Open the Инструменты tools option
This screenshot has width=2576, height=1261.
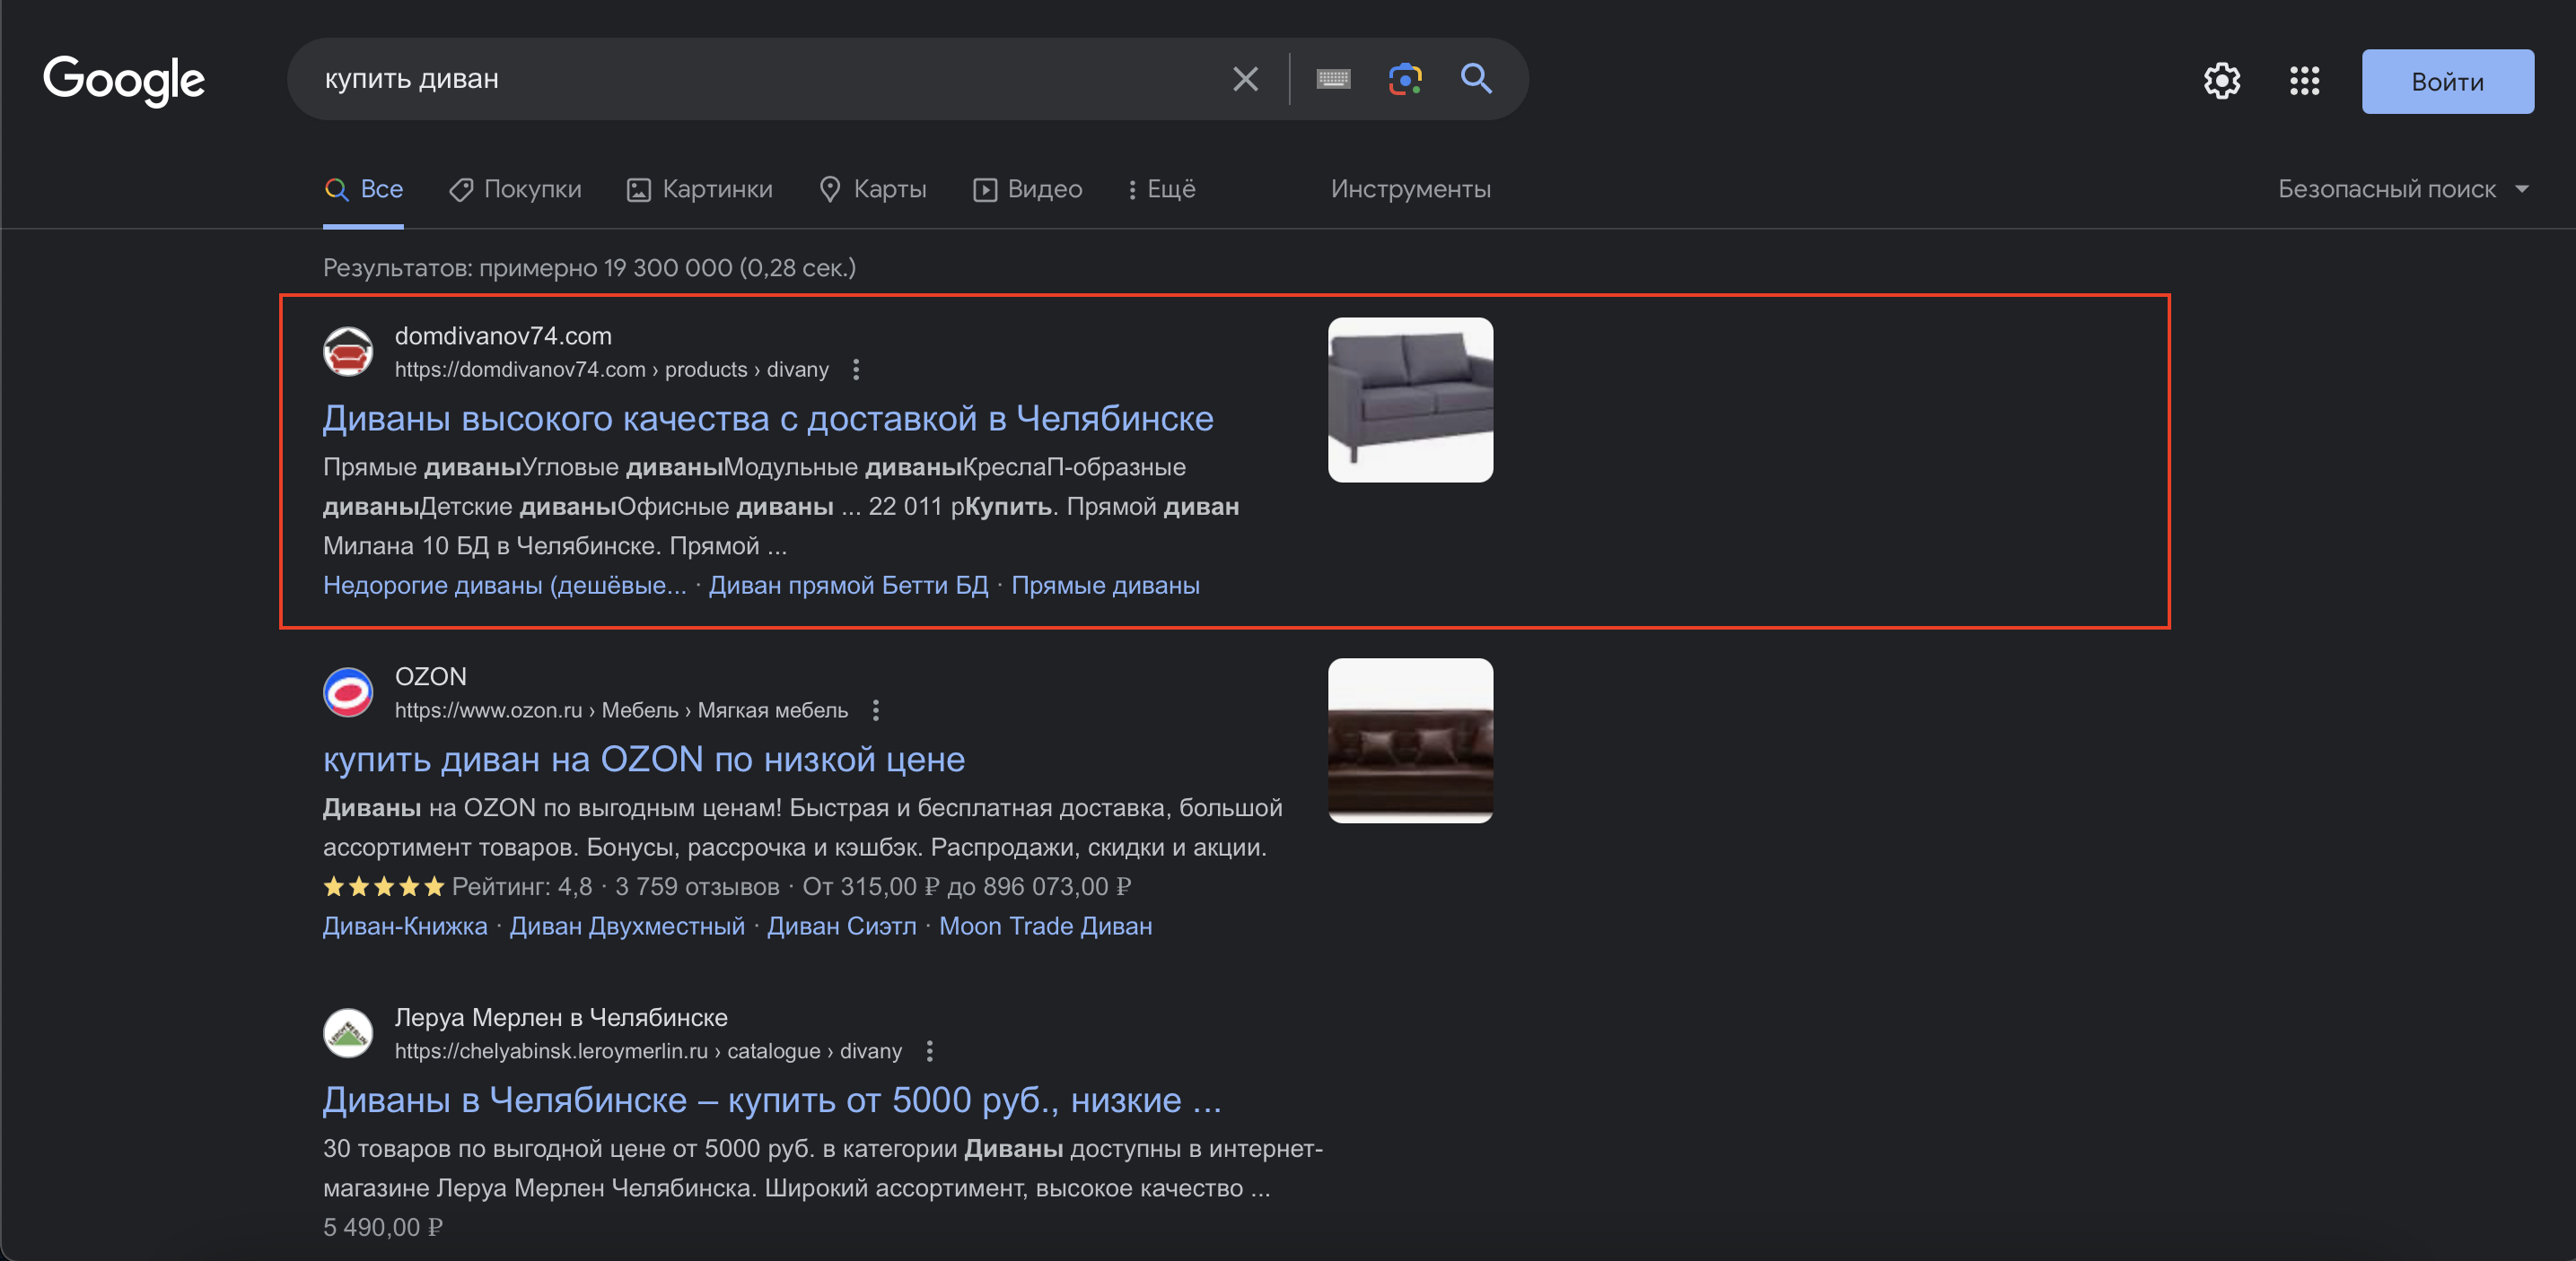1410,189
